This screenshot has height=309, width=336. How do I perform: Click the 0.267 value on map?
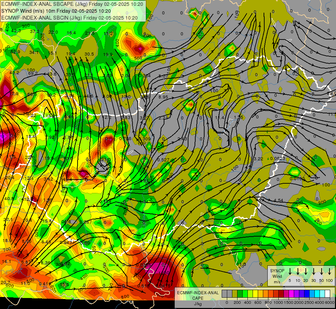click(x=86, y=222)
